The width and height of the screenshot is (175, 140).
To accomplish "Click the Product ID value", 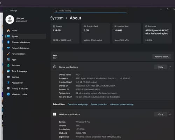I will coord(88,90).
